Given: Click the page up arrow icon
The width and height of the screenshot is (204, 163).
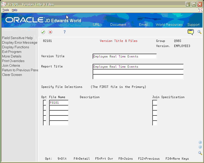Looking at the screenshot, I should coord(200,142).
